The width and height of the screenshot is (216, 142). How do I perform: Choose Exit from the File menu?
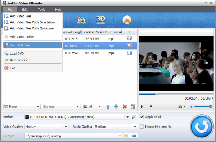coord(33,68)
